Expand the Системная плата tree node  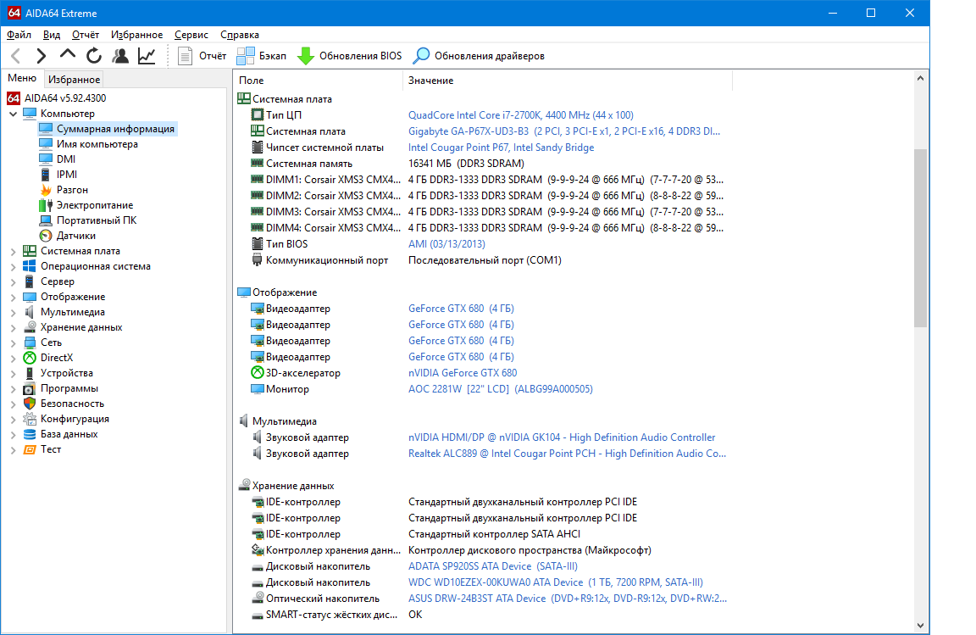pos(13,252)
